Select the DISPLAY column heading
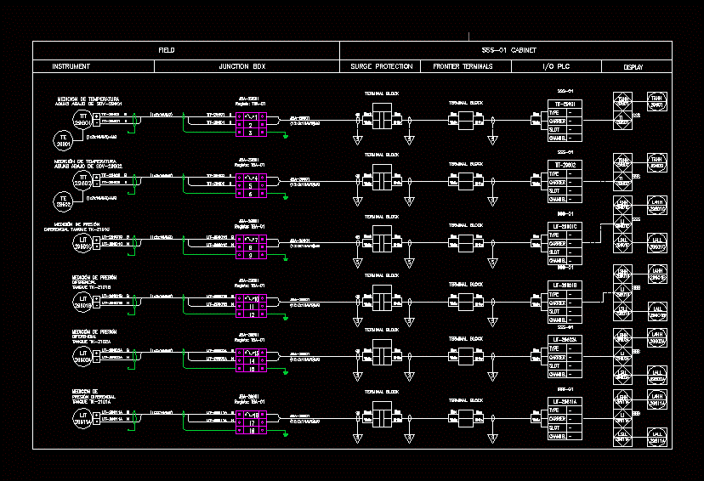This screenshot has width=704, height=481. point(633,66)
